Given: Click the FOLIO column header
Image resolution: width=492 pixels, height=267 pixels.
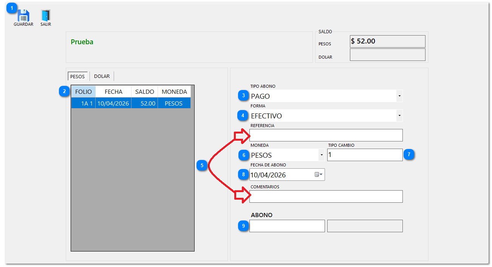Looking at the screenshot, I should (84, 92).
